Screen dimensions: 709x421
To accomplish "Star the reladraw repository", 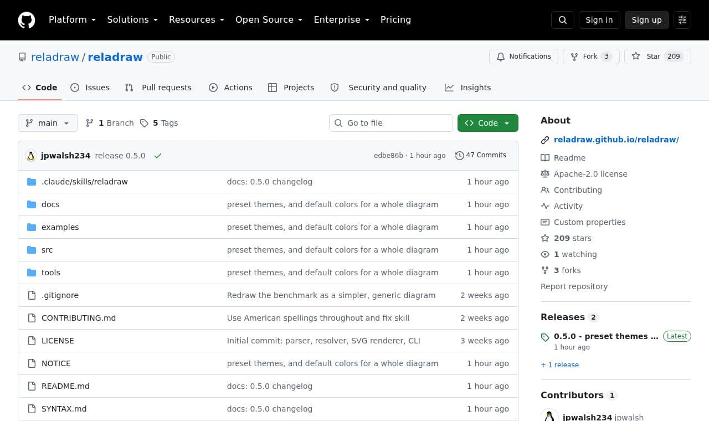I will coord(657,57).
